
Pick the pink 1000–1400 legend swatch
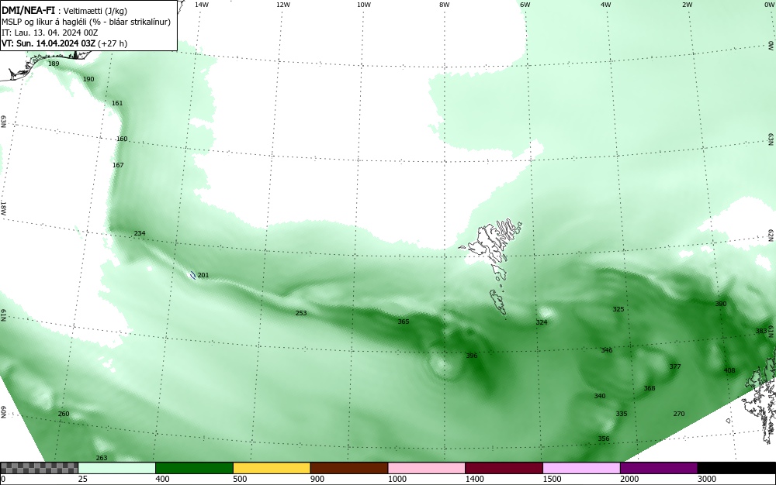click(427, 468)
